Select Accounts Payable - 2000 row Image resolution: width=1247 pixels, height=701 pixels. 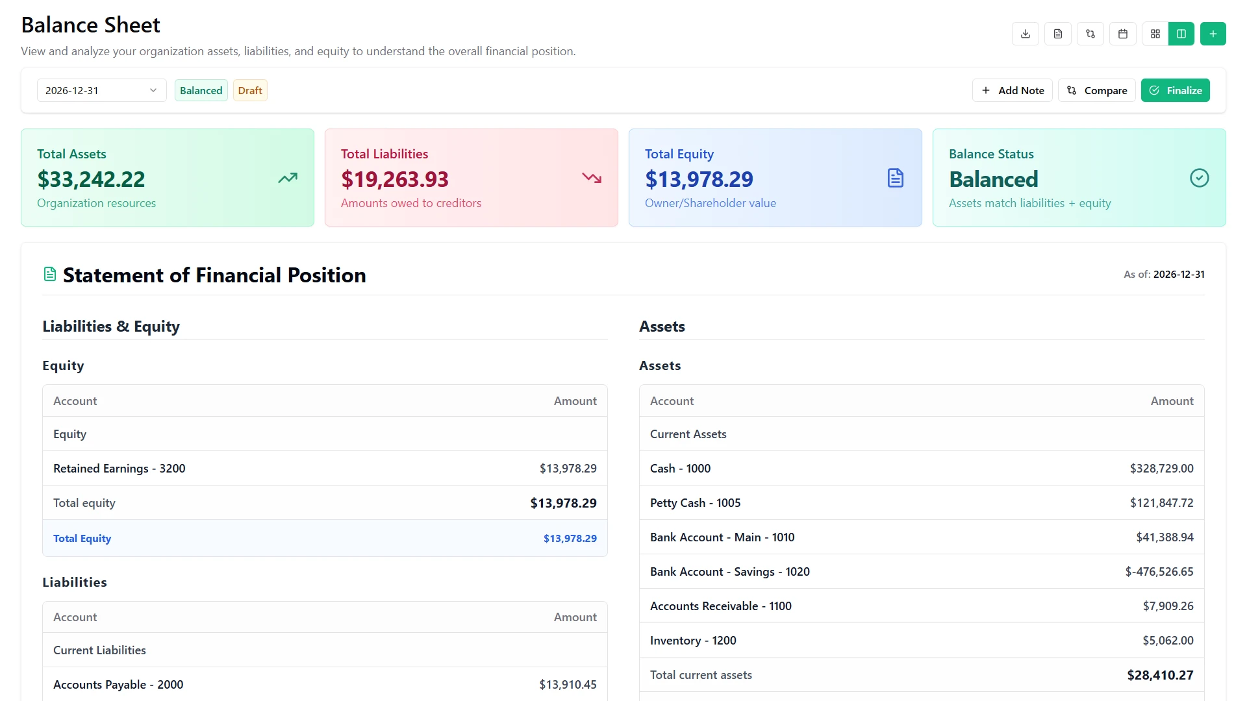(325, 684)
